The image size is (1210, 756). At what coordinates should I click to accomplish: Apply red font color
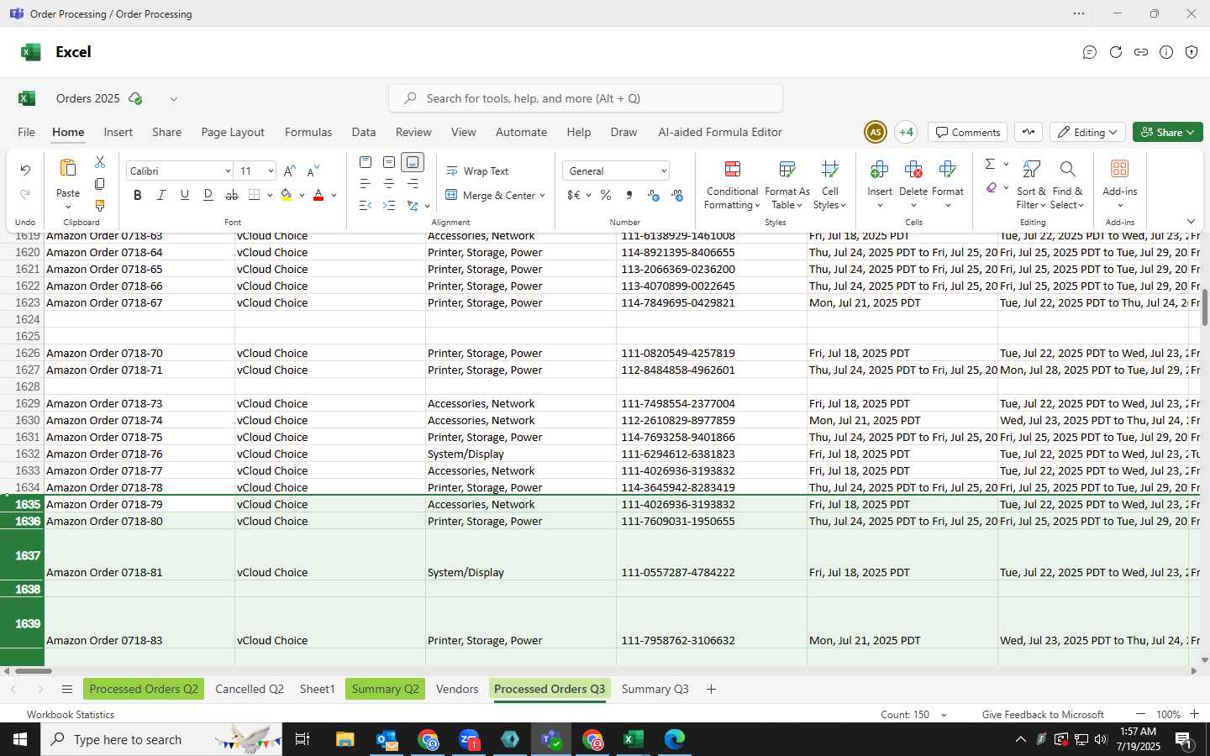pyautogui.click(x=318, y=195)
